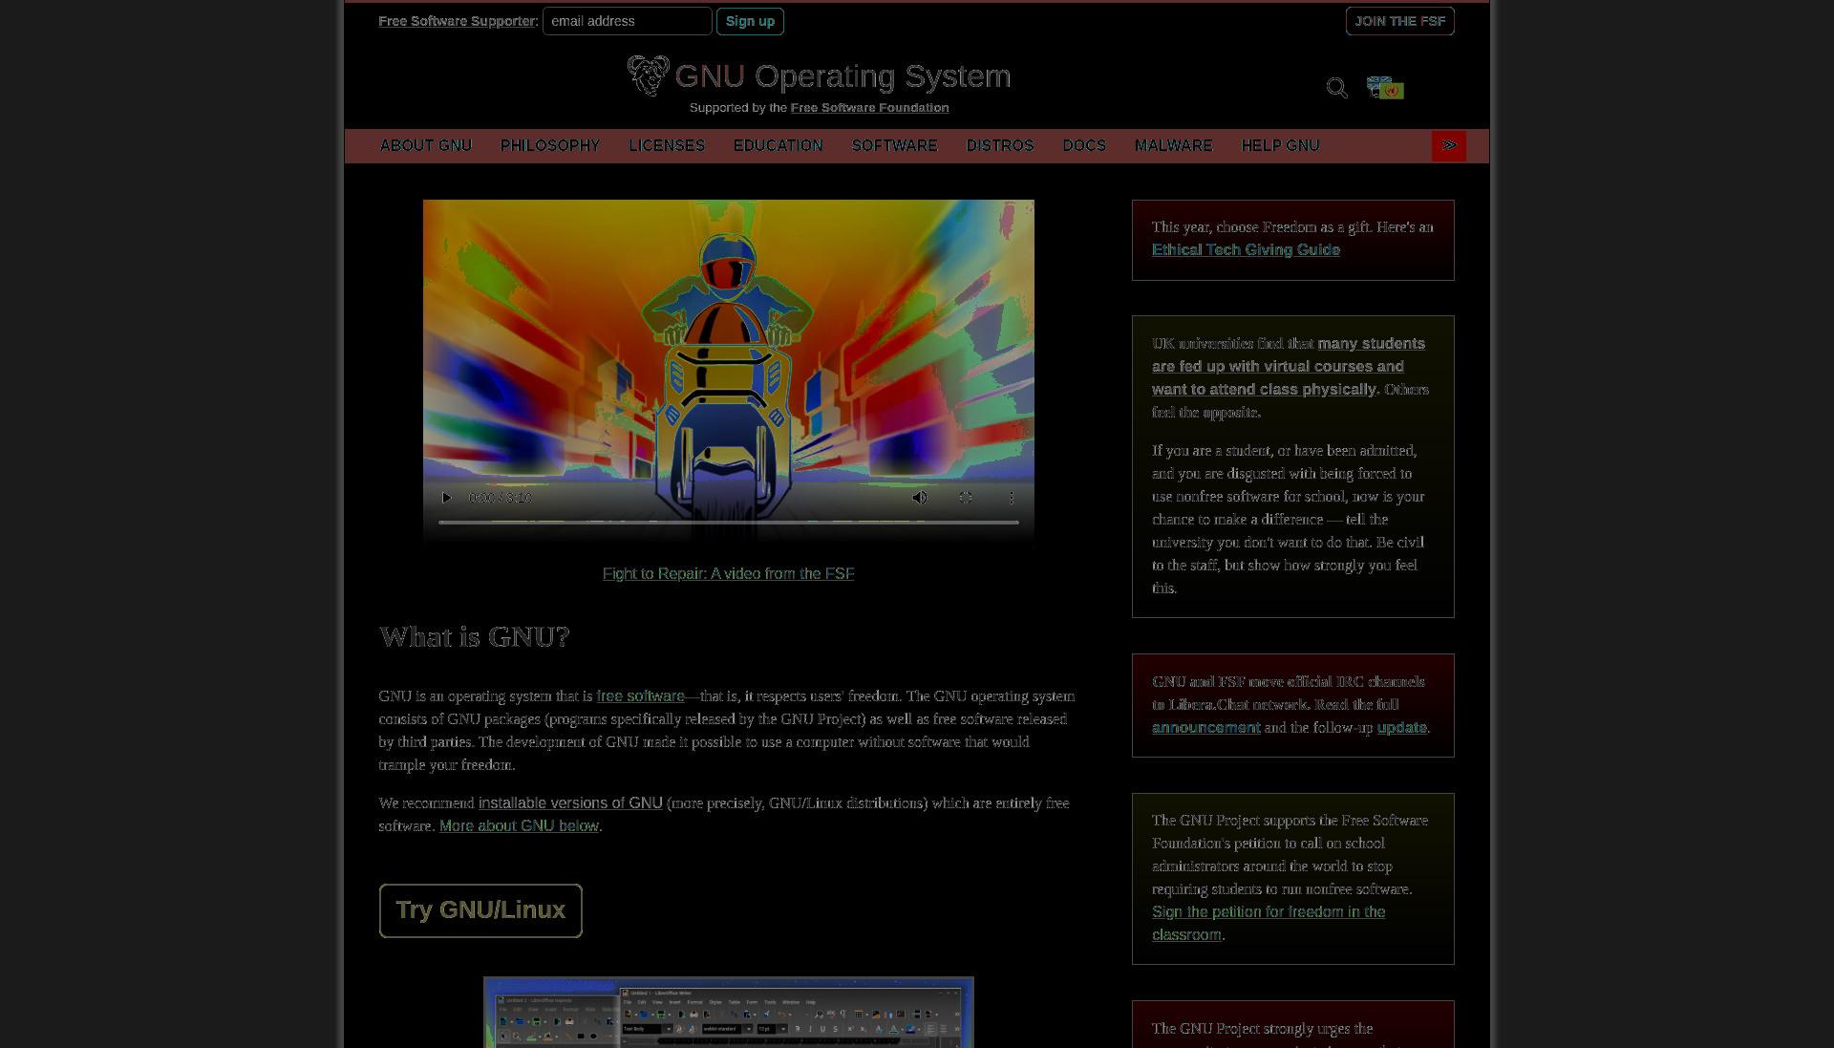Click the GNU head logo
Viewport: 1834px width, 1048px height.
point(648,75)
